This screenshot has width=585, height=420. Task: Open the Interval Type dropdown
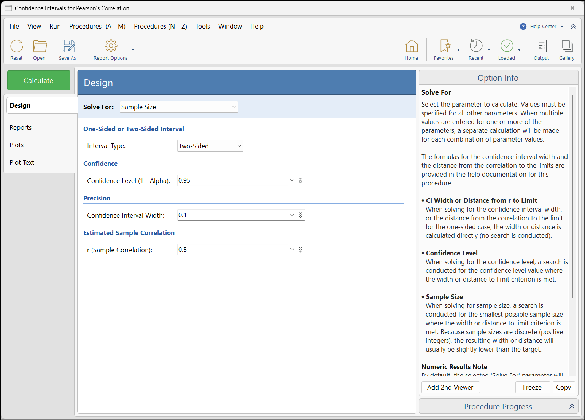[x=239, y=146]
